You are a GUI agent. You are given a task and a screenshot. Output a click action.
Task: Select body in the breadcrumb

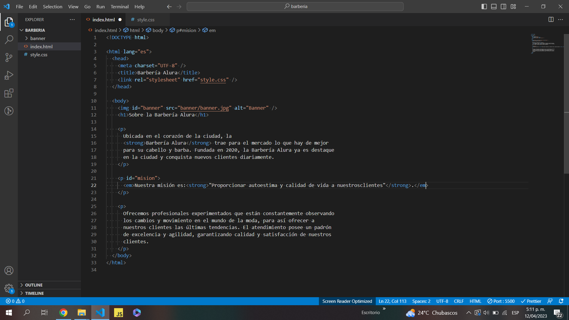point(155,30)
